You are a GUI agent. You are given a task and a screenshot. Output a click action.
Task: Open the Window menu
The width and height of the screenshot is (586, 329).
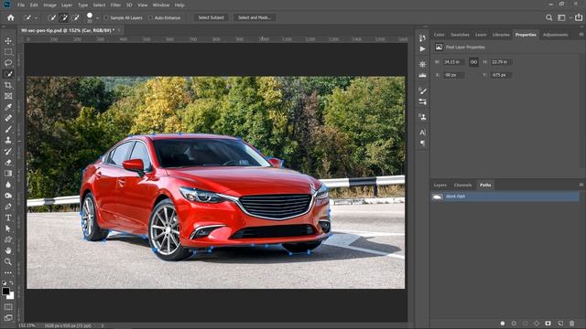point(161,5)
